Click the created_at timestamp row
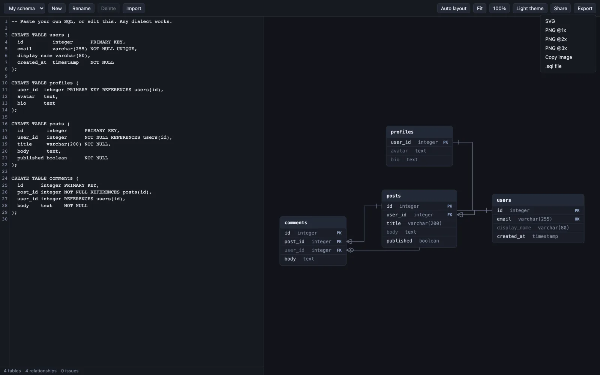 [x=538, y=236]
